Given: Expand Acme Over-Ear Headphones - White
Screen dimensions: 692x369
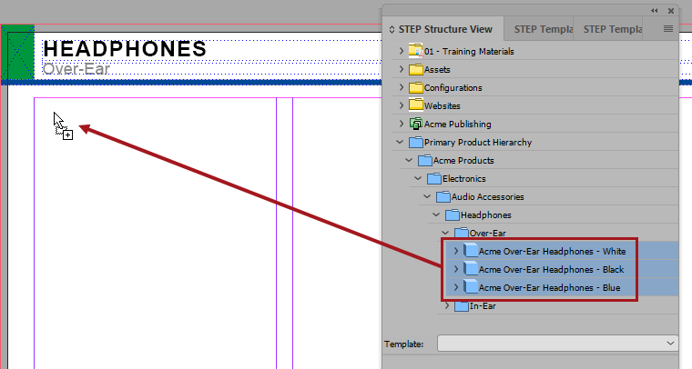Looking at the screenshot, I should pyautogui.click(x=456, y=251).
